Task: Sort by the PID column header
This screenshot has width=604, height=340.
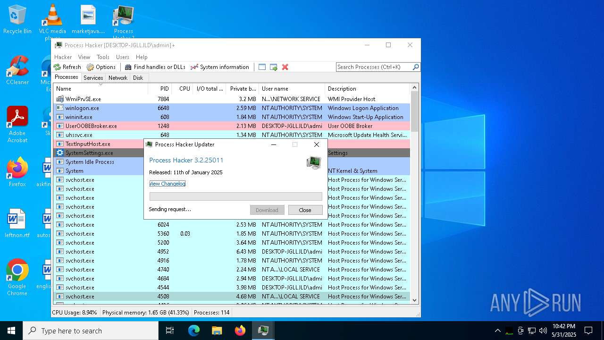Action: 159,89
